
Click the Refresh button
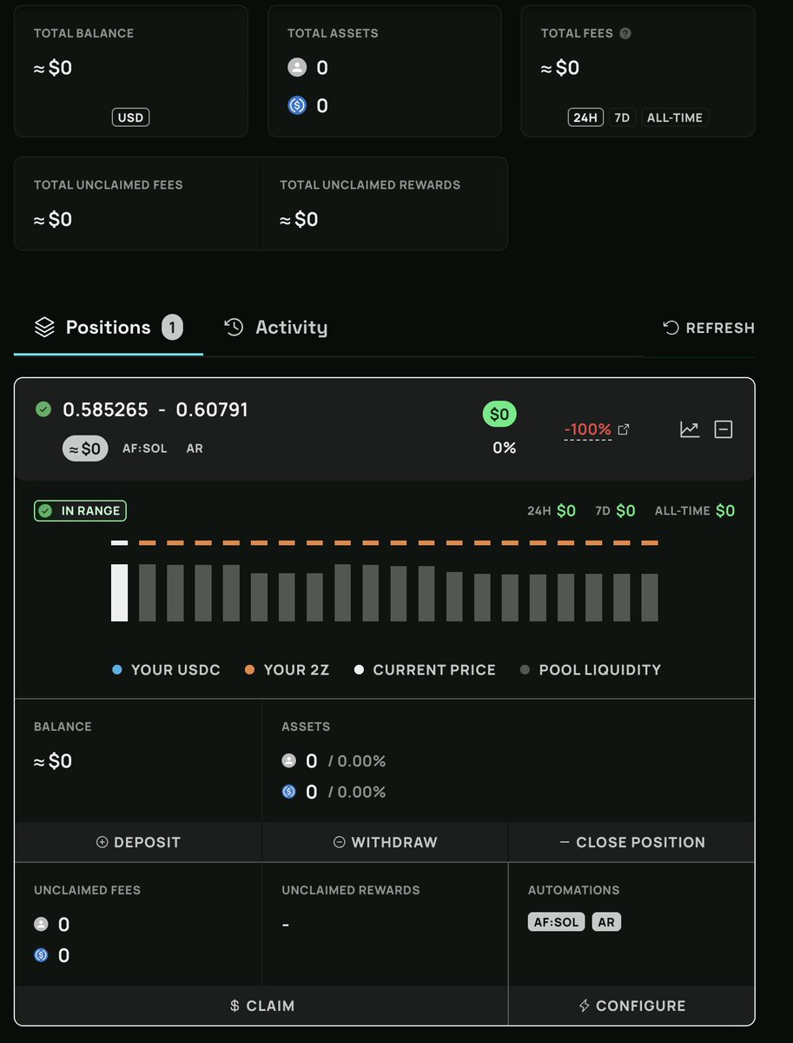(x=709, y=328)
